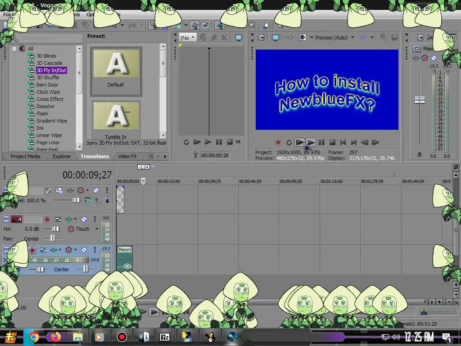Switch to the Project Media tab
This screenshot has height=346, width=461.
25,156
